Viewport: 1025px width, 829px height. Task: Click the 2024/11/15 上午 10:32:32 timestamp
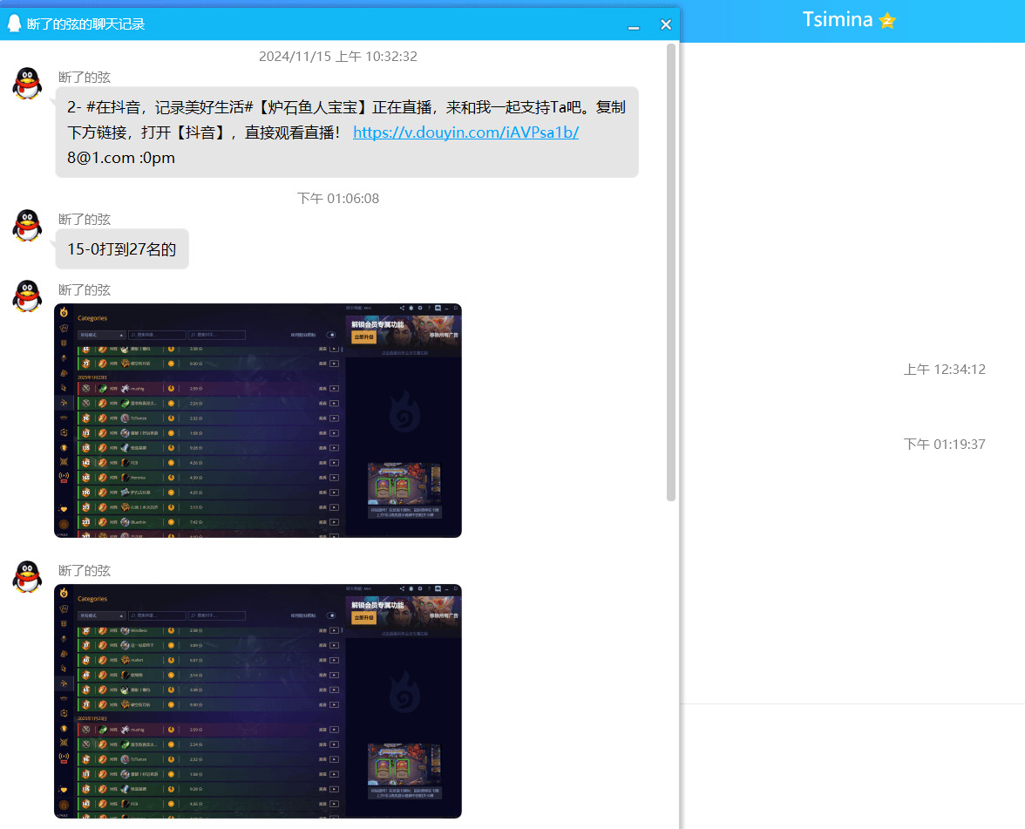pyautogui.click(x=338, y=57)
